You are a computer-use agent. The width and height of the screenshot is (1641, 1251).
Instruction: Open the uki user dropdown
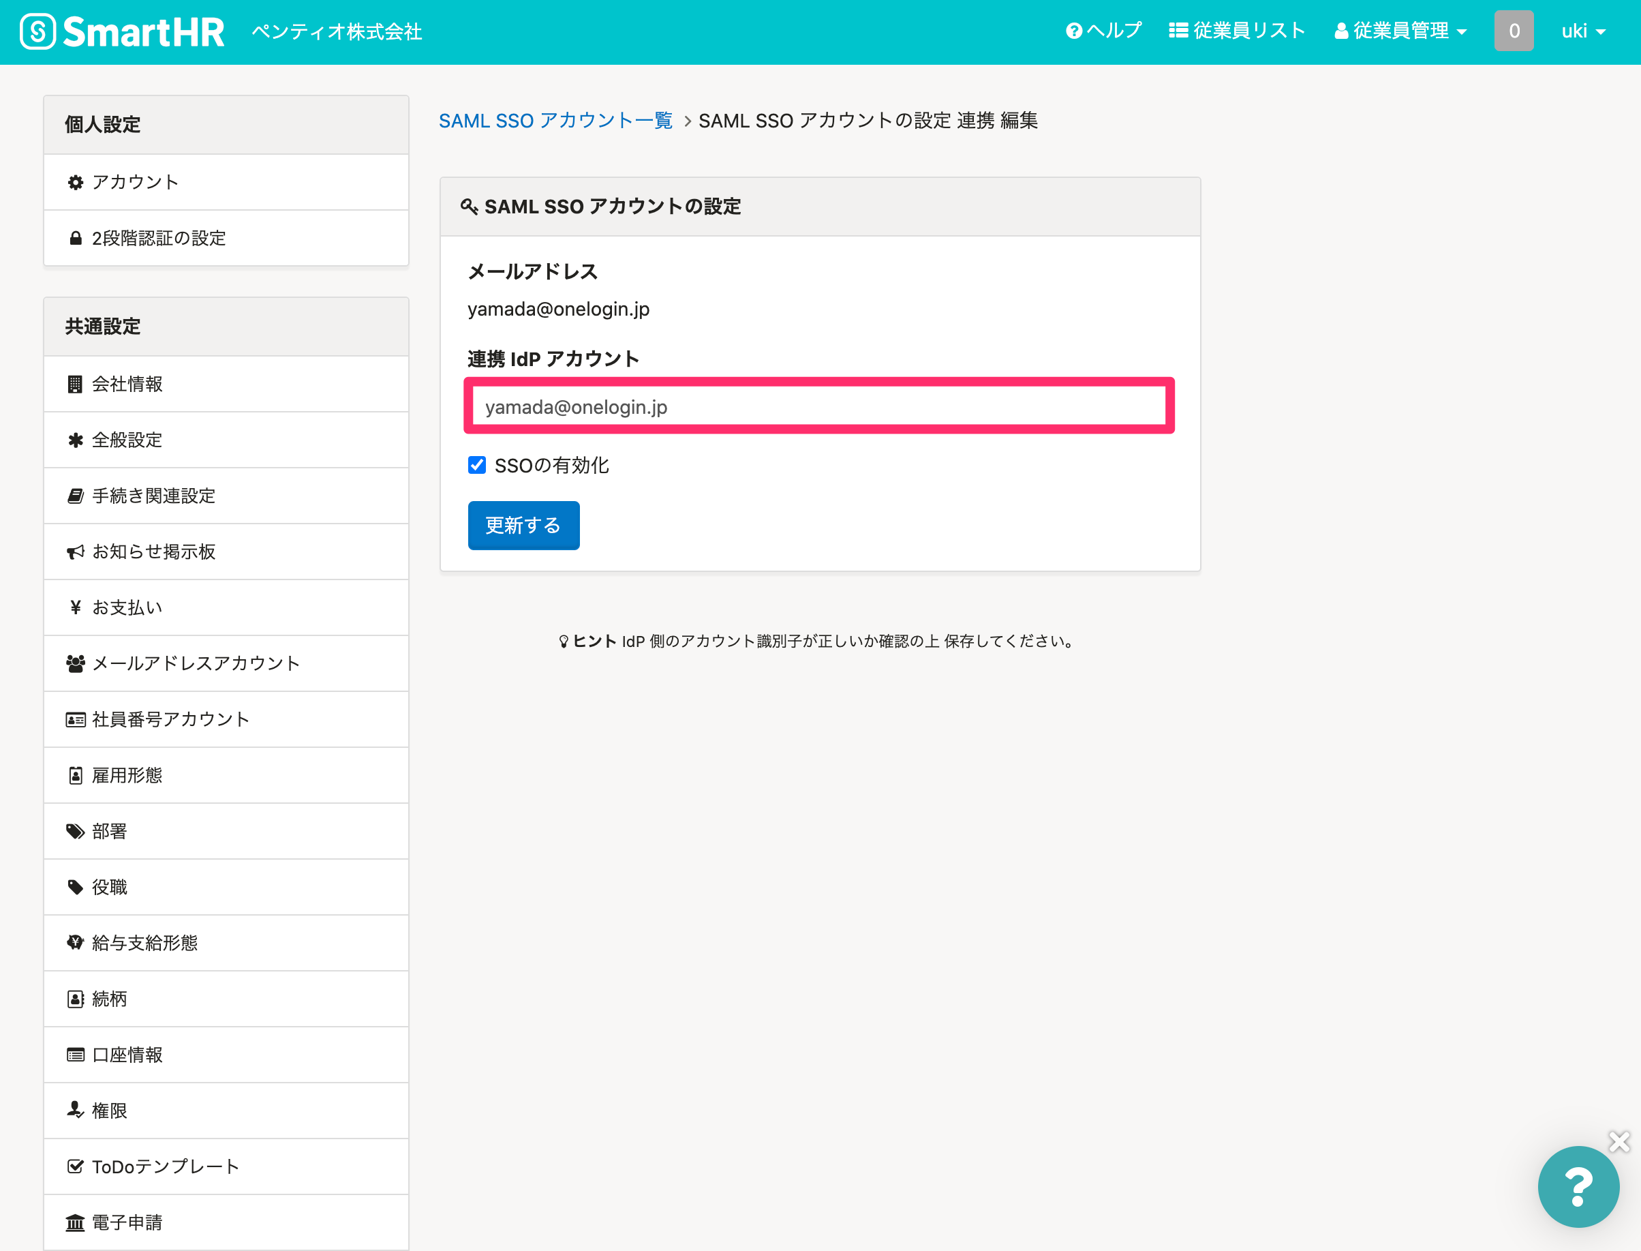(1583, 31)
